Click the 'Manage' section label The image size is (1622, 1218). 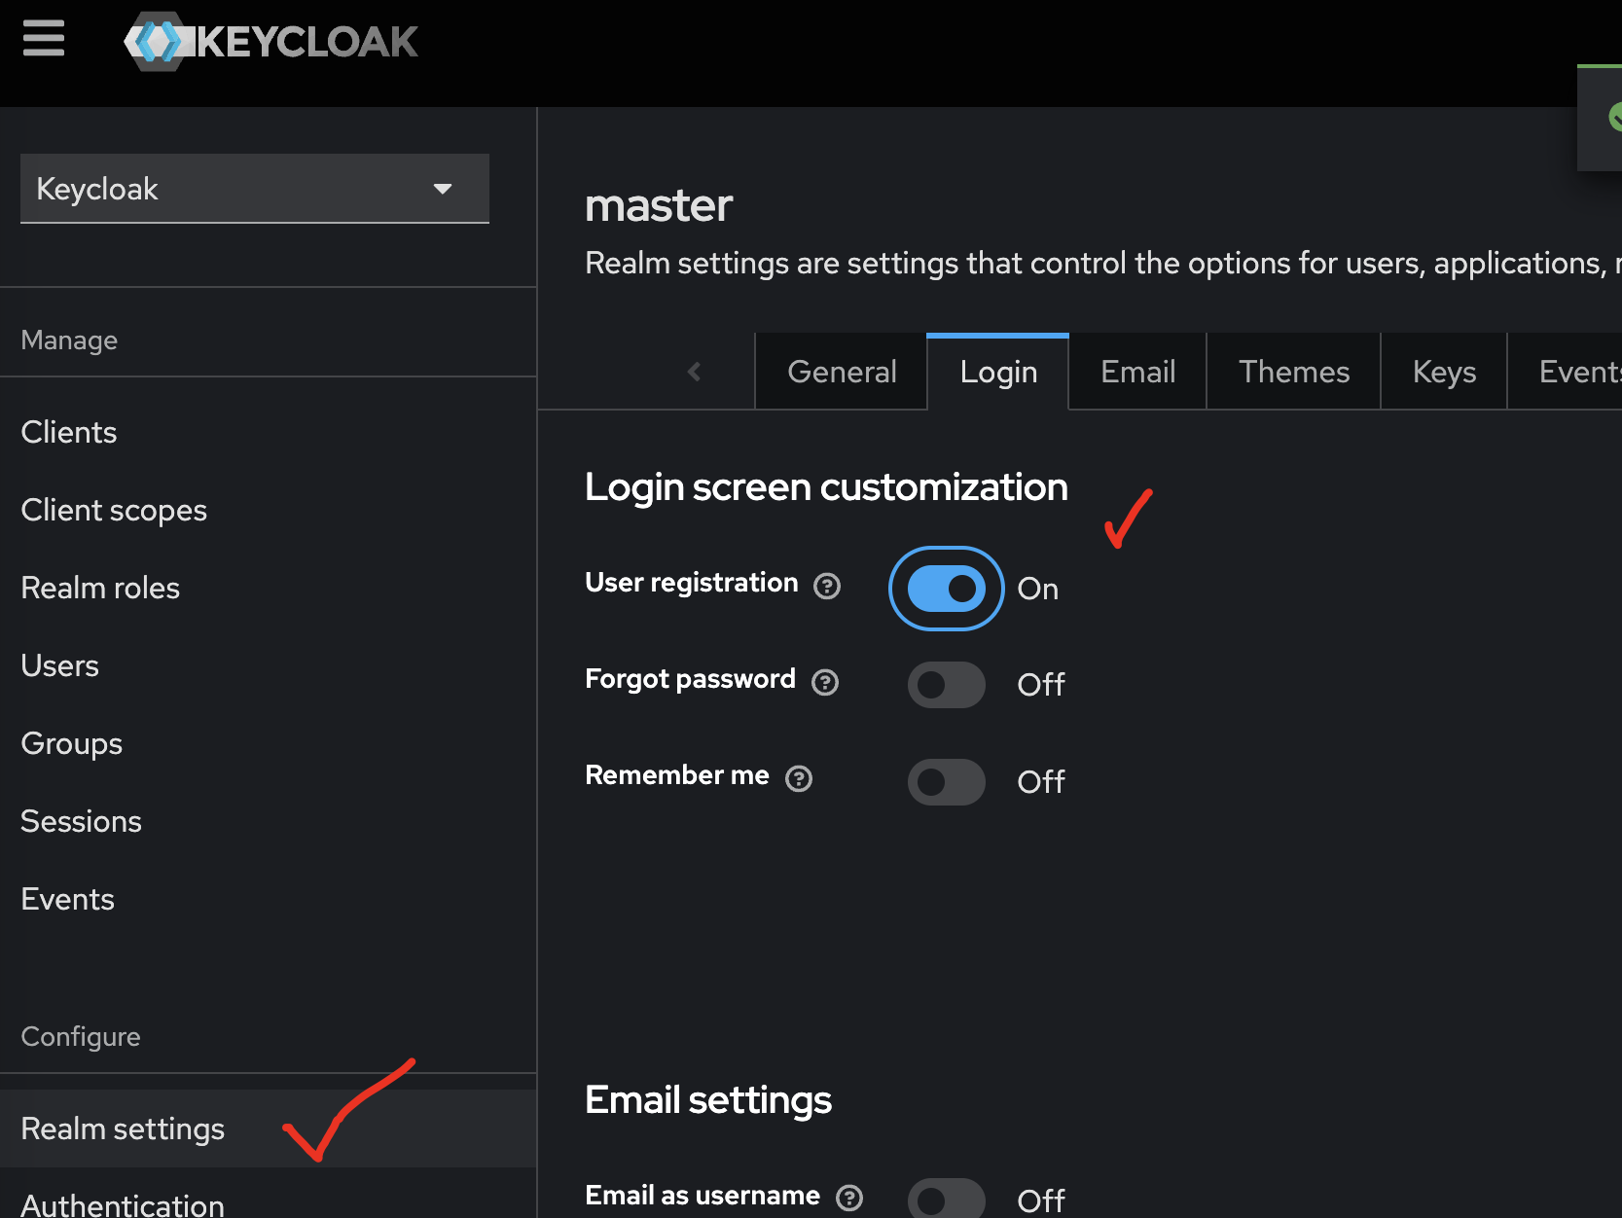tap(69, 340)
